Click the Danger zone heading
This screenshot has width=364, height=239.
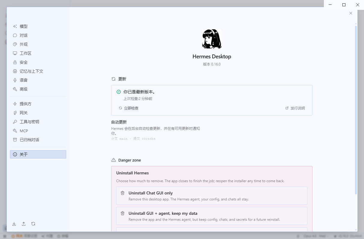pyautogui.click(x=129, y=160)
